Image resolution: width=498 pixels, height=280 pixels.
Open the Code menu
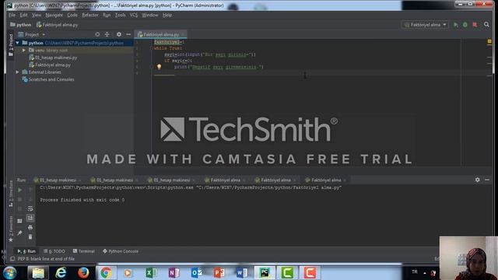tap(72, 15)
